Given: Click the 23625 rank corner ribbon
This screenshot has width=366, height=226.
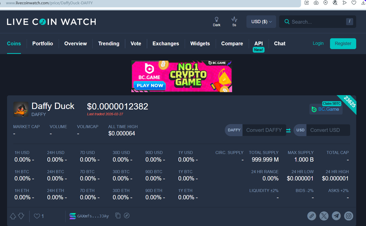Looking at the screenshot, I should point(349,102).
